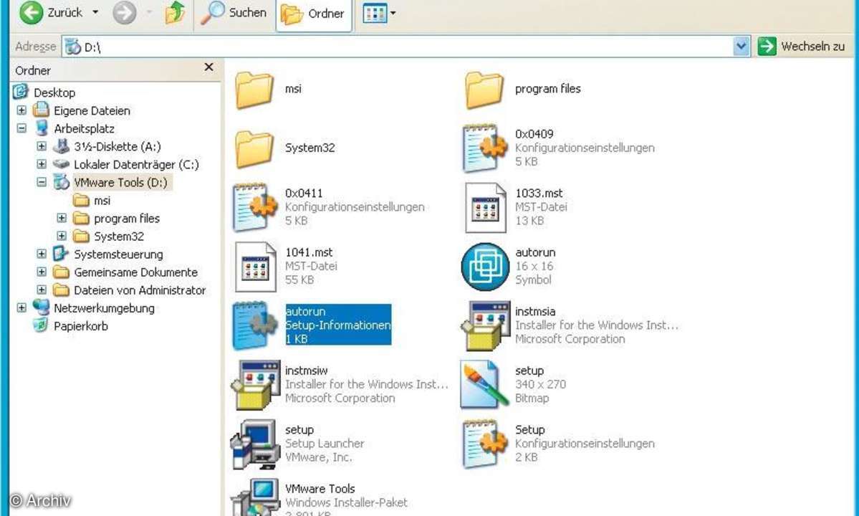Select VMware Tools installer package icon

click(x=255, y=497)
